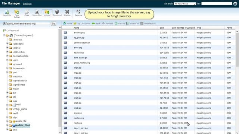The height and width of the screenshot is (134, 239).
Task: Sort by Name column header
Action: pyautogui.click(x=76, y=28)
